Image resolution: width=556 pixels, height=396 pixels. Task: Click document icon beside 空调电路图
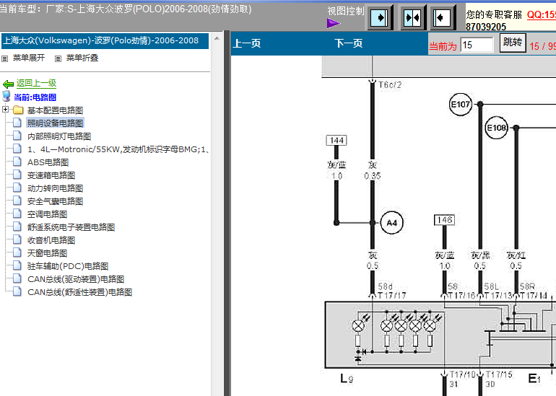tap(17, 214)
